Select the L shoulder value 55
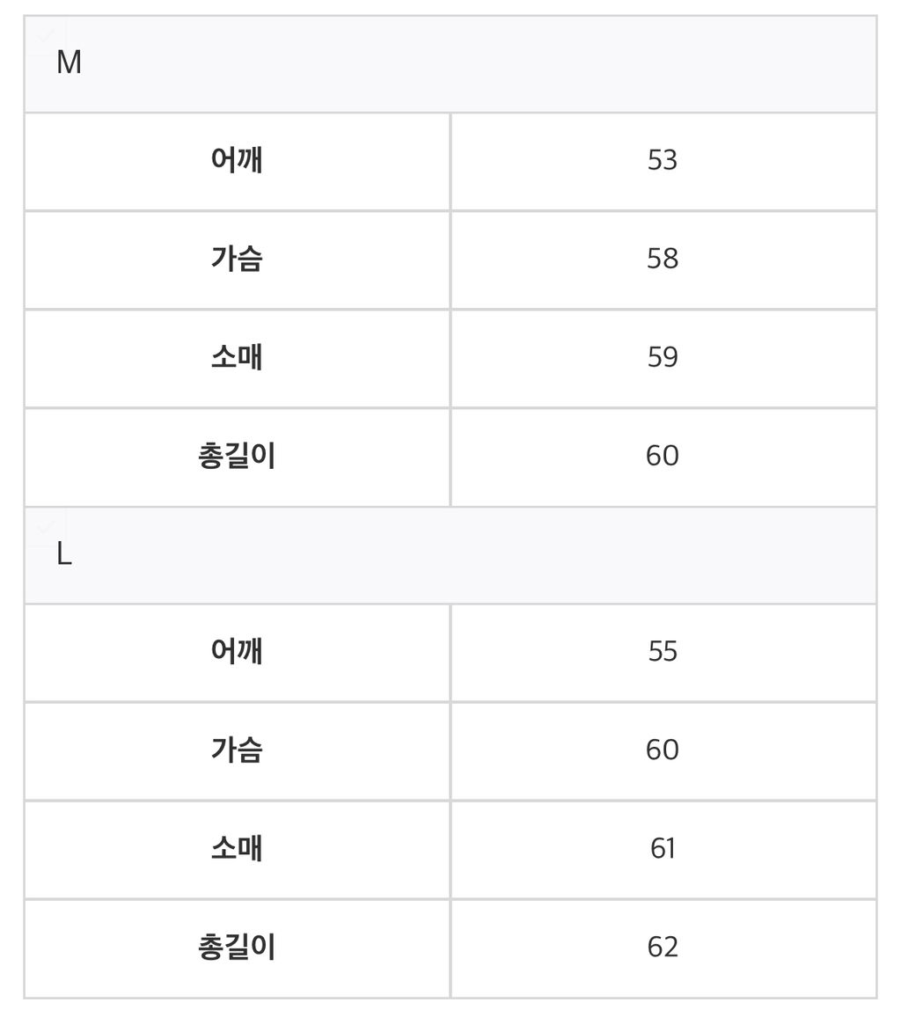 coord(663,652)
